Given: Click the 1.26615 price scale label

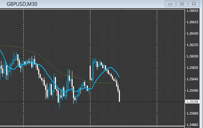Looking at the screenshot, I should tap(192, 22).
